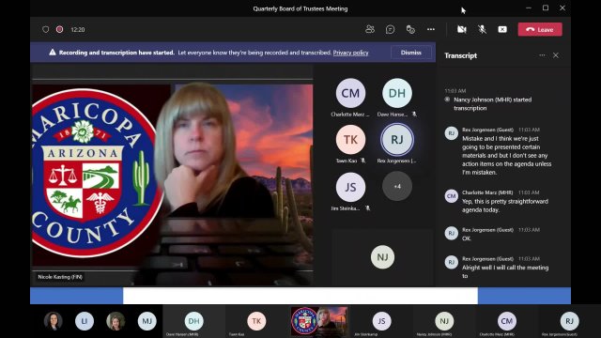Open the reactions icon in toolbar
The width and height of the screenshot is (601, 338).
click(410, 29)
